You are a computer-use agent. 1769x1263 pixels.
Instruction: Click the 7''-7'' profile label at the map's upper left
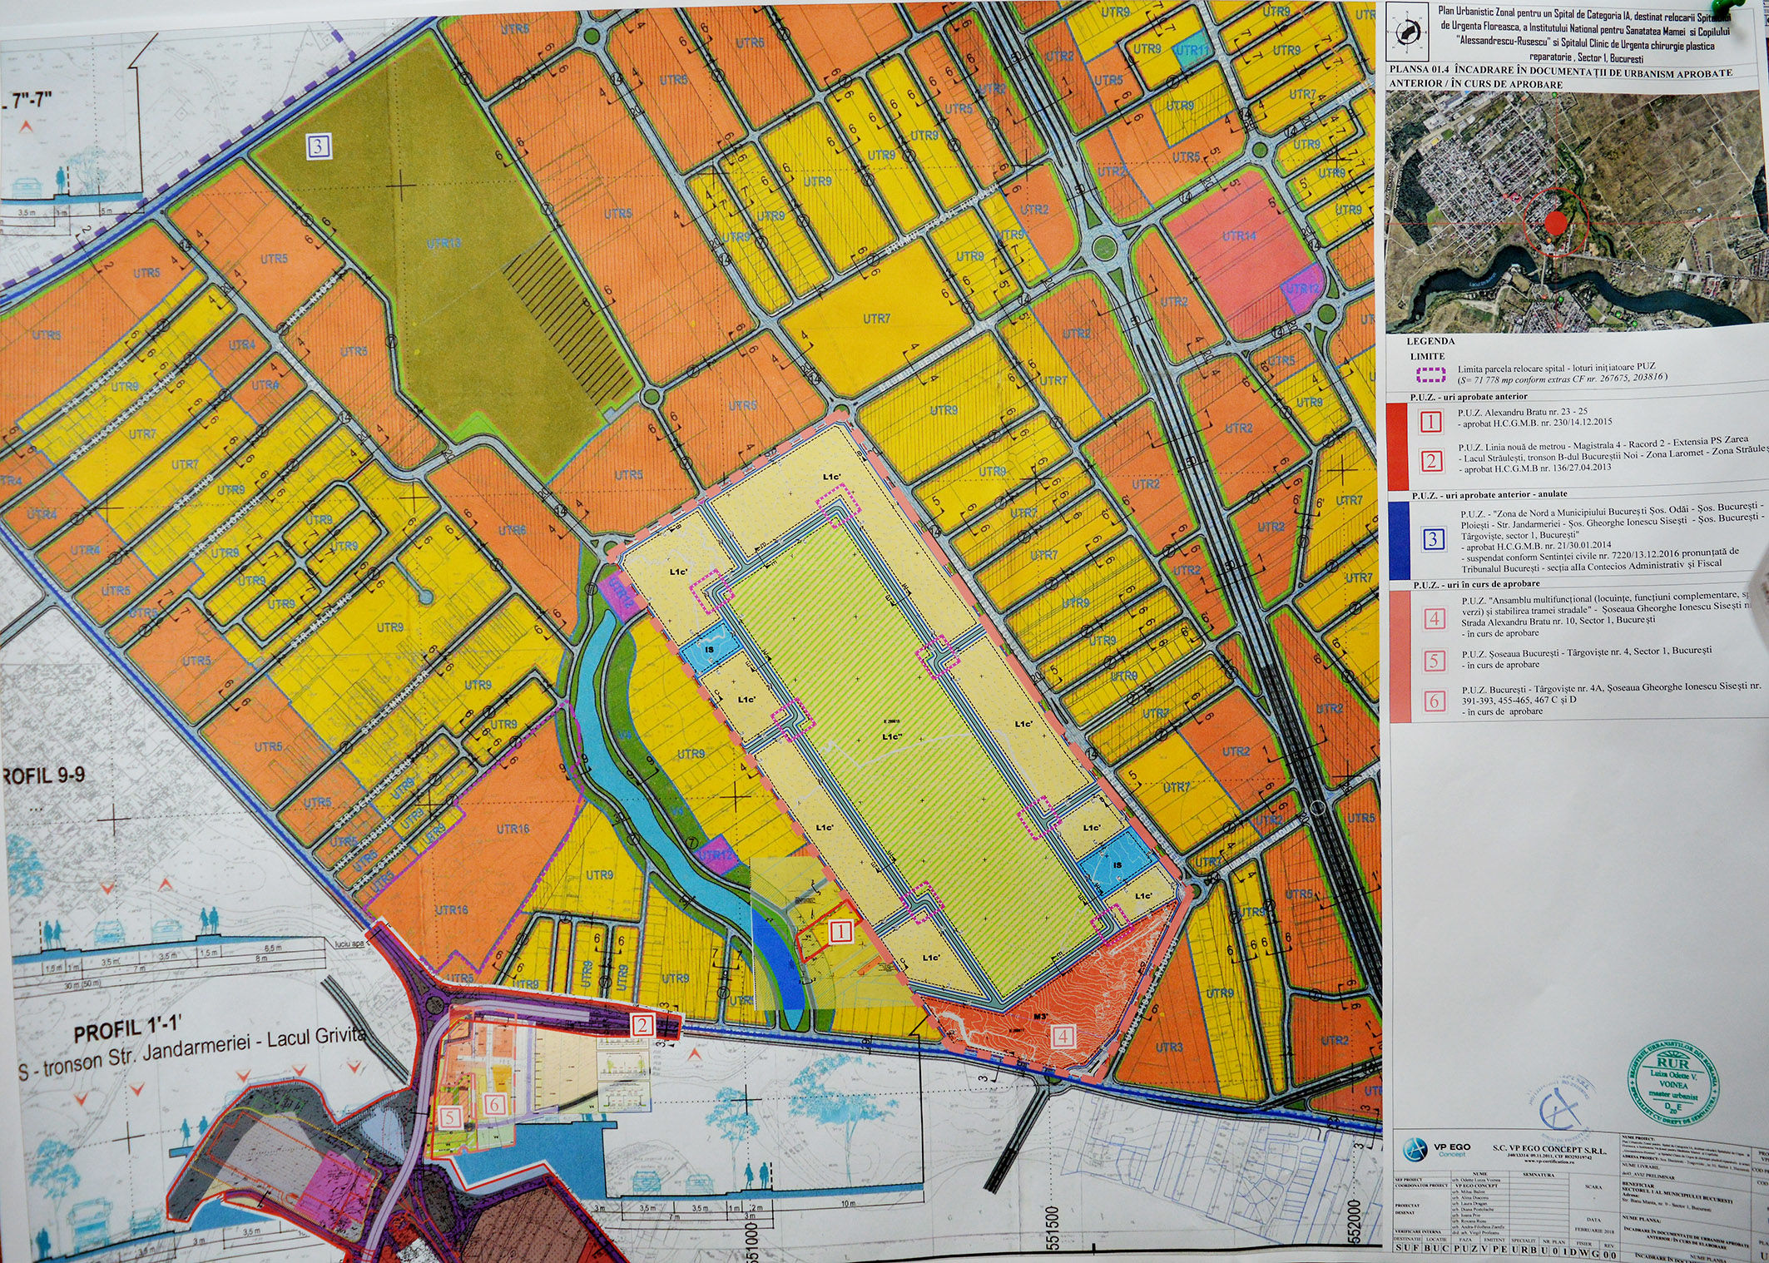[x=29, y=101]
